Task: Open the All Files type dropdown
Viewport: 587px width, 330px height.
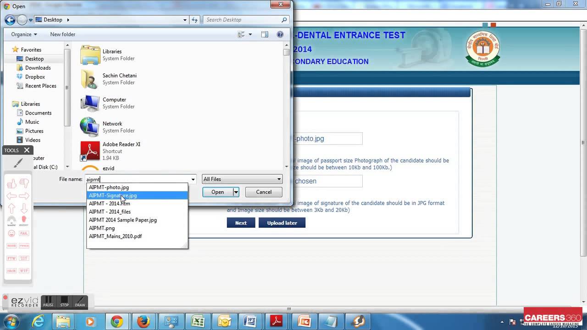Action: pyautogui.click(x=242, y=179)
